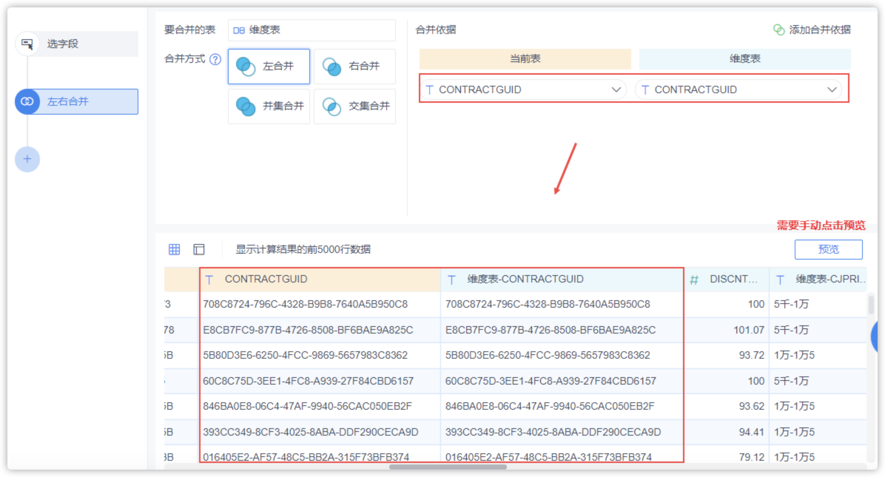Choose 交集合并 merge method
The width and height of the screenshot is (885, 477).
pos(355,106)
